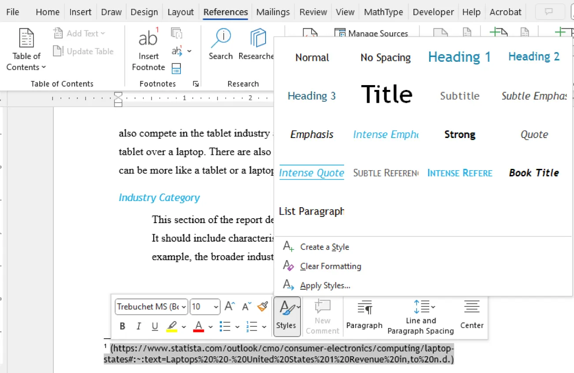574x373 pixels.
Task: Open the font size dropdown
Action: [215, 307]
